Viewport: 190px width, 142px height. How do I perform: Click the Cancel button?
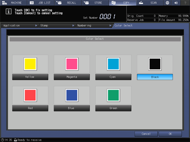point(146,134)
